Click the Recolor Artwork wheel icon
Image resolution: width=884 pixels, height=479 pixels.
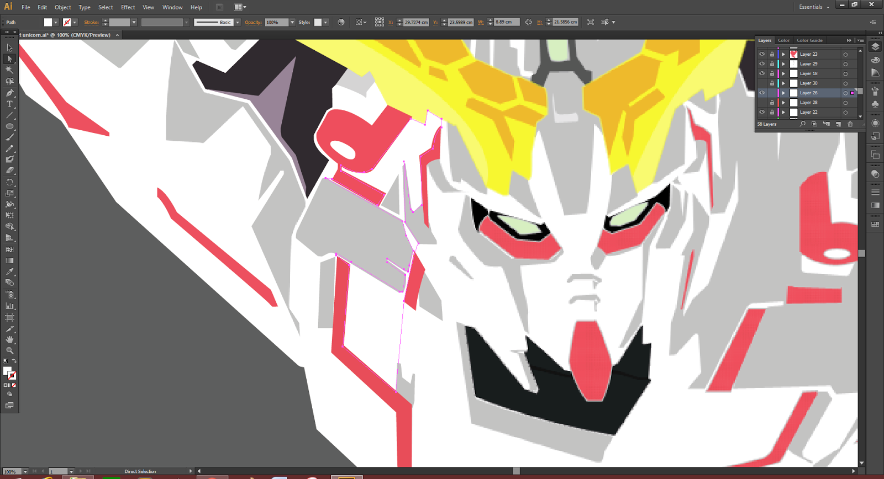click(x=341, y=22)
